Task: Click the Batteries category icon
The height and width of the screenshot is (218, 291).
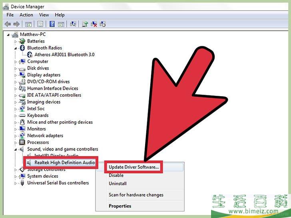Action: pyautogui.click(x=22, y=41)
